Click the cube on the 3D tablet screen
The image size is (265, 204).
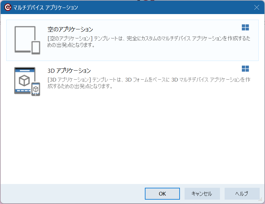coord(24,81)
